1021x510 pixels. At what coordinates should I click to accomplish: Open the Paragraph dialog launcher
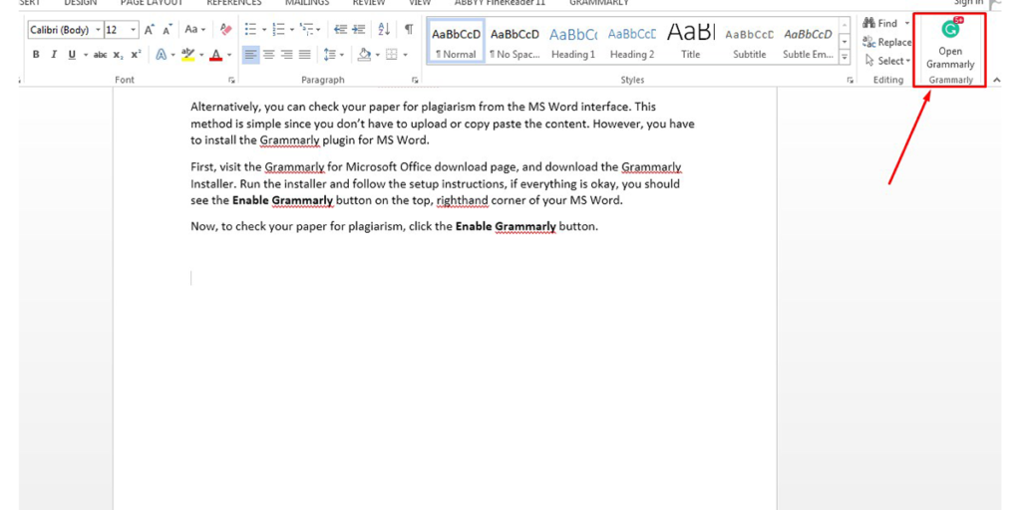coord(415,81)
